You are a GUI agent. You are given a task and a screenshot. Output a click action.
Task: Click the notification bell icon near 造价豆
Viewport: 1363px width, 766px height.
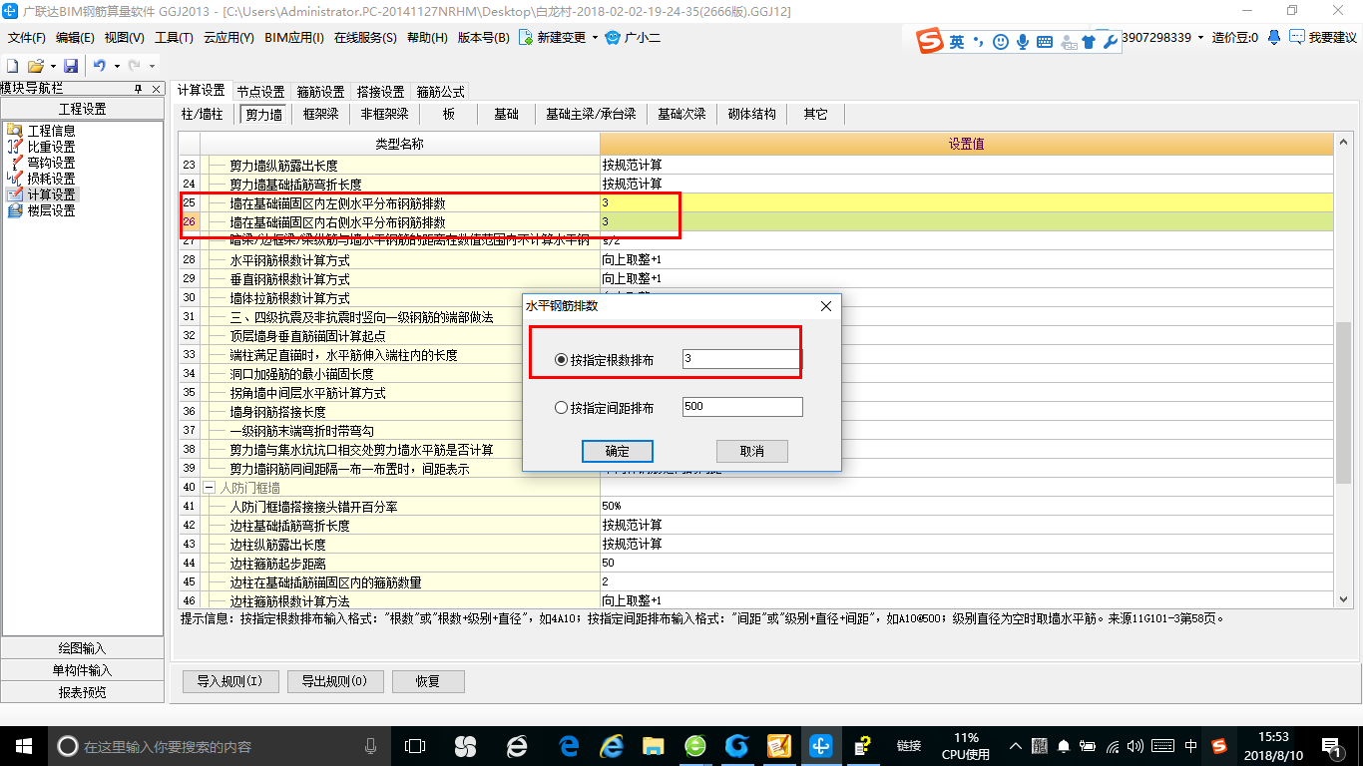pos(1274,37)
